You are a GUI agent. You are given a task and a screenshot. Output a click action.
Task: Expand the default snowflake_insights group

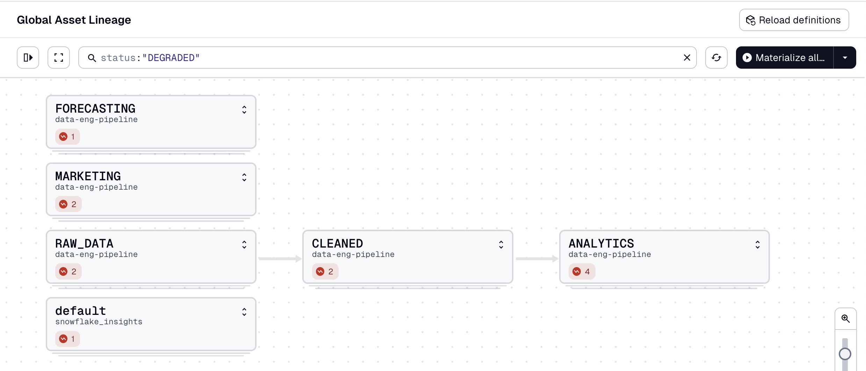(x=244, y=312)
